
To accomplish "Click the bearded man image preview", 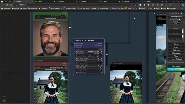I will 51,38.
